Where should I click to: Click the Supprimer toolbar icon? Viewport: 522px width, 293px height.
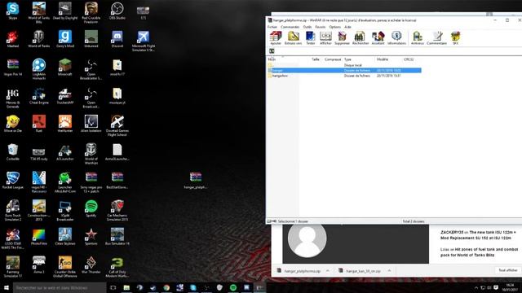coord(342,38)
